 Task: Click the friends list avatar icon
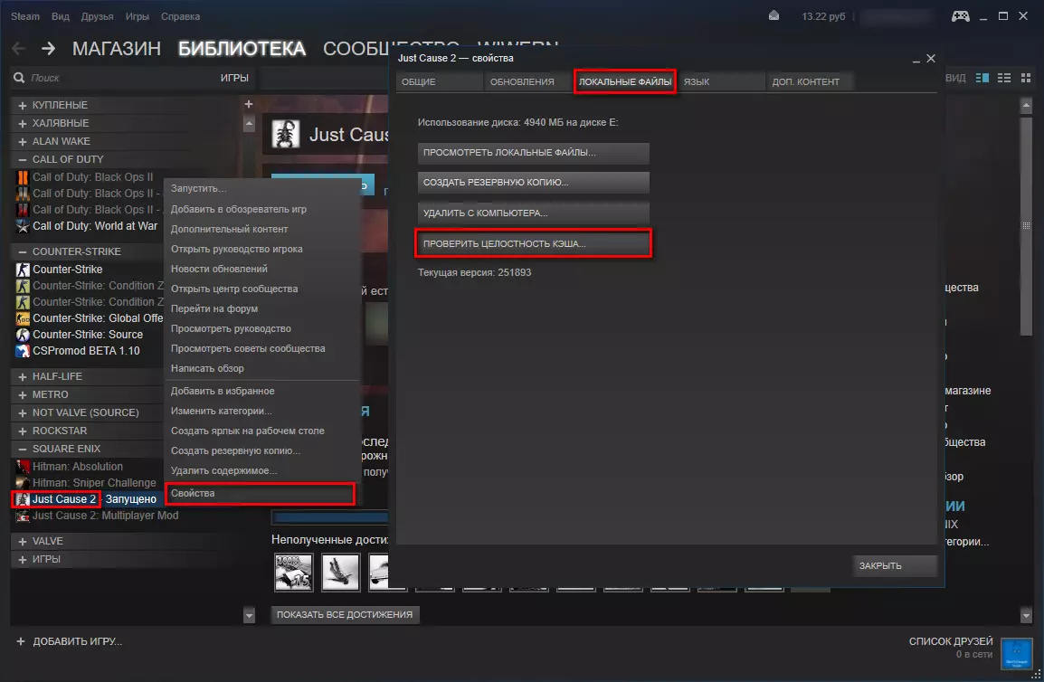(1016, 653)
